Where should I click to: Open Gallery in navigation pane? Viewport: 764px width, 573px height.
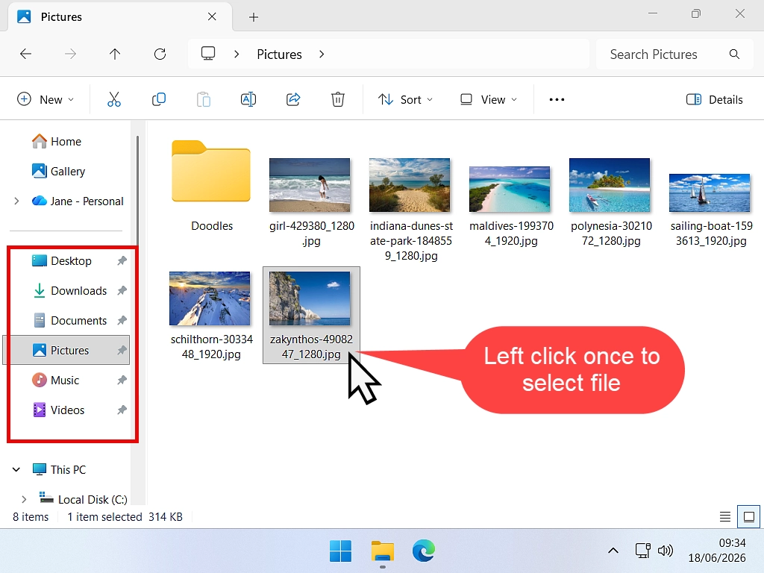[58, 171]
